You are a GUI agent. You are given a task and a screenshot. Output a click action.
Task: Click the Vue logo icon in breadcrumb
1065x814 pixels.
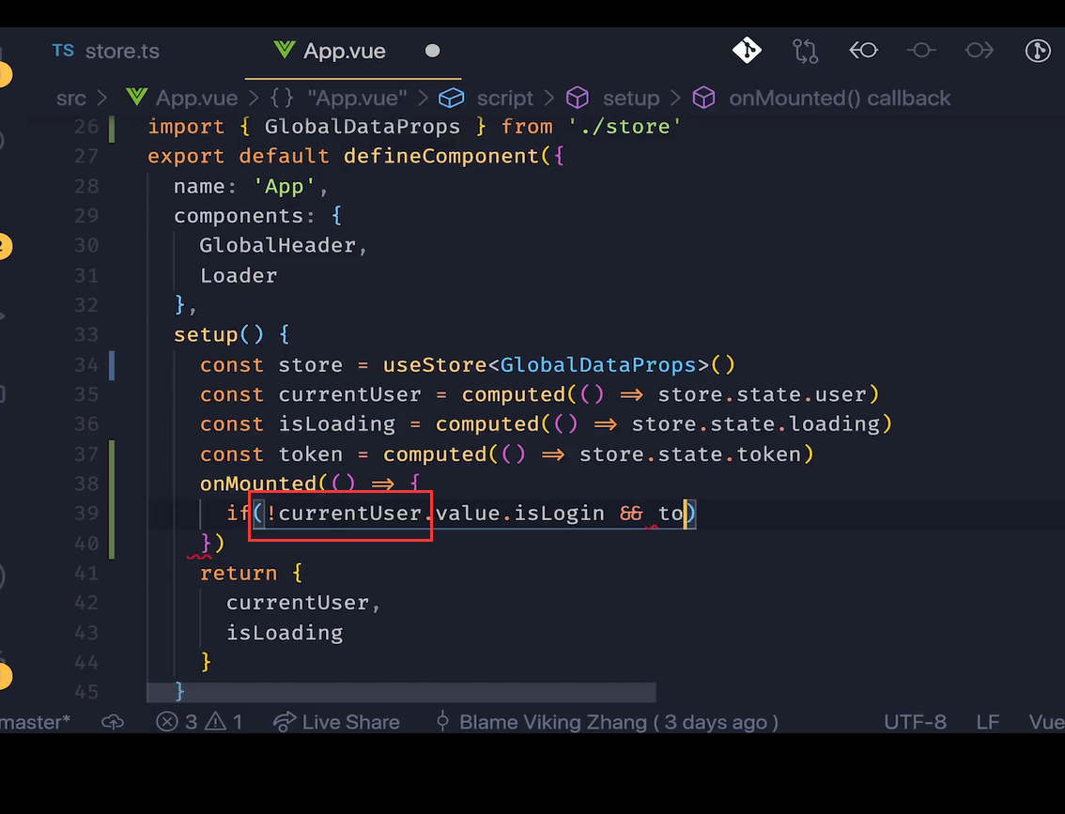[136, 97]
